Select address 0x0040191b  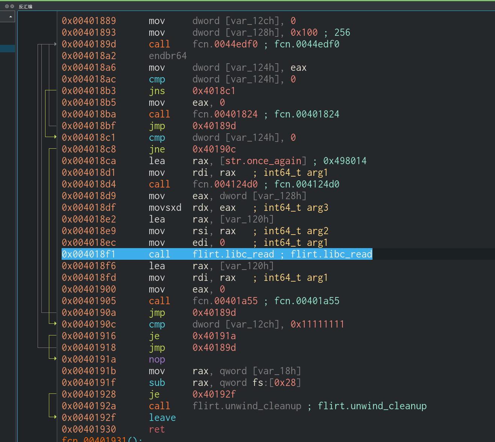click(x=89, y=371)
